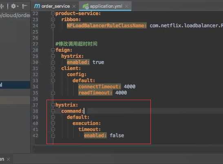Click the Chinese comment on line 27

(x=76, y=44)
